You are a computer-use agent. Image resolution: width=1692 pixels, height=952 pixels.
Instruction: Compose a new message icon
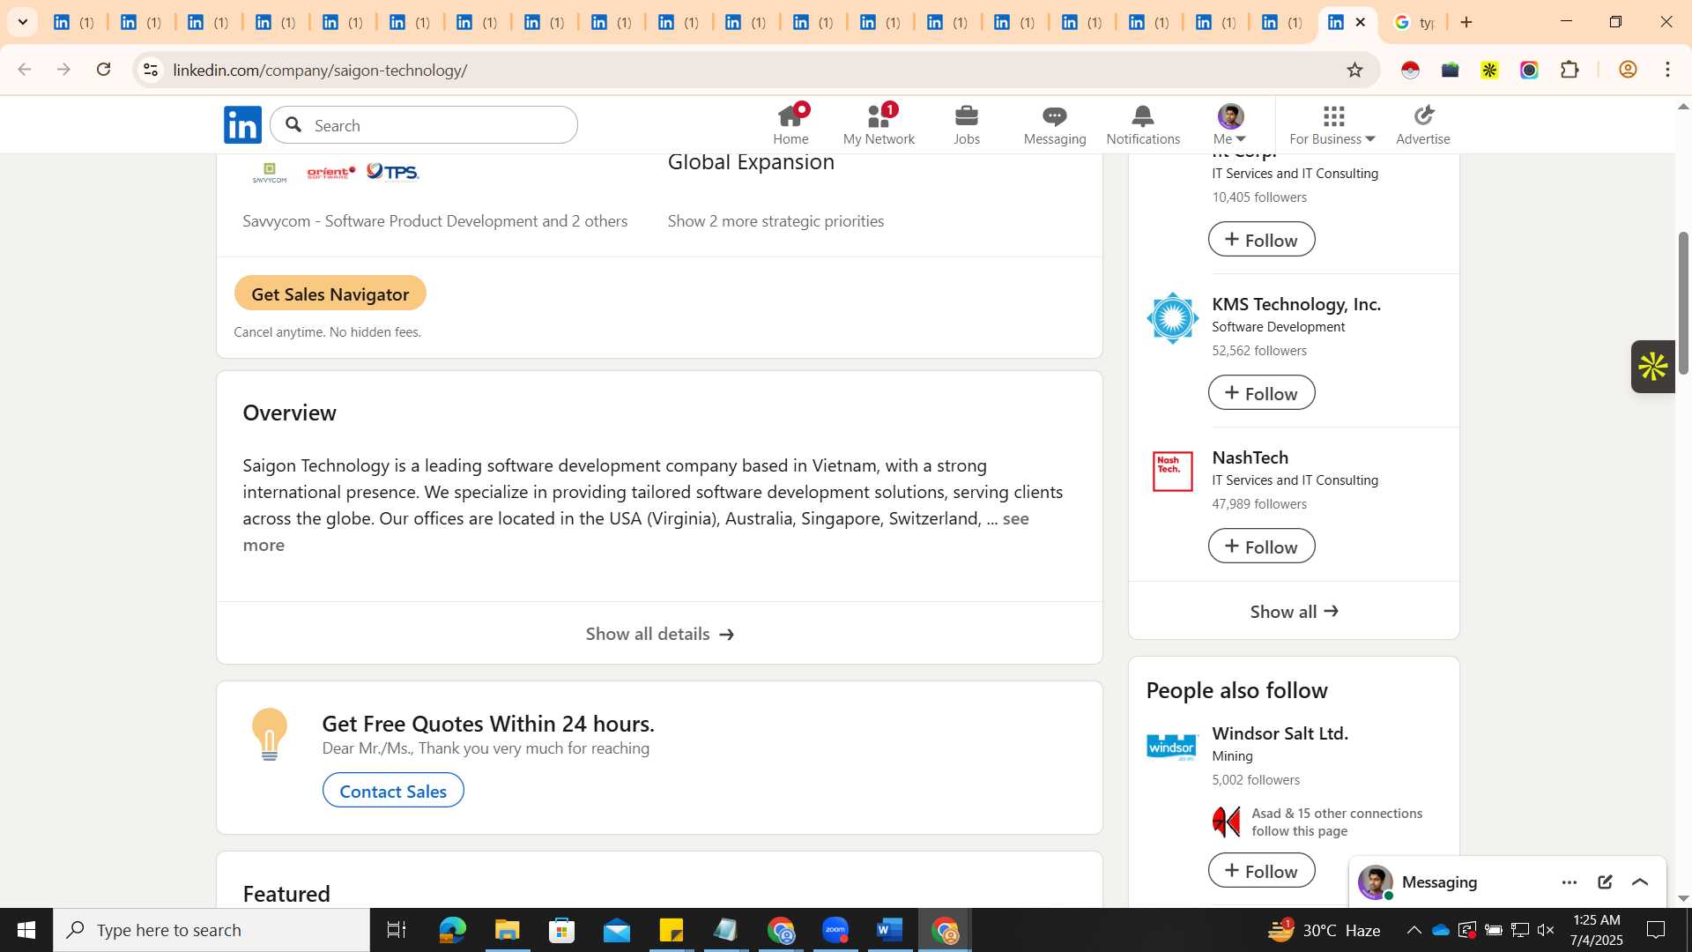click(x=1605, y=882)
